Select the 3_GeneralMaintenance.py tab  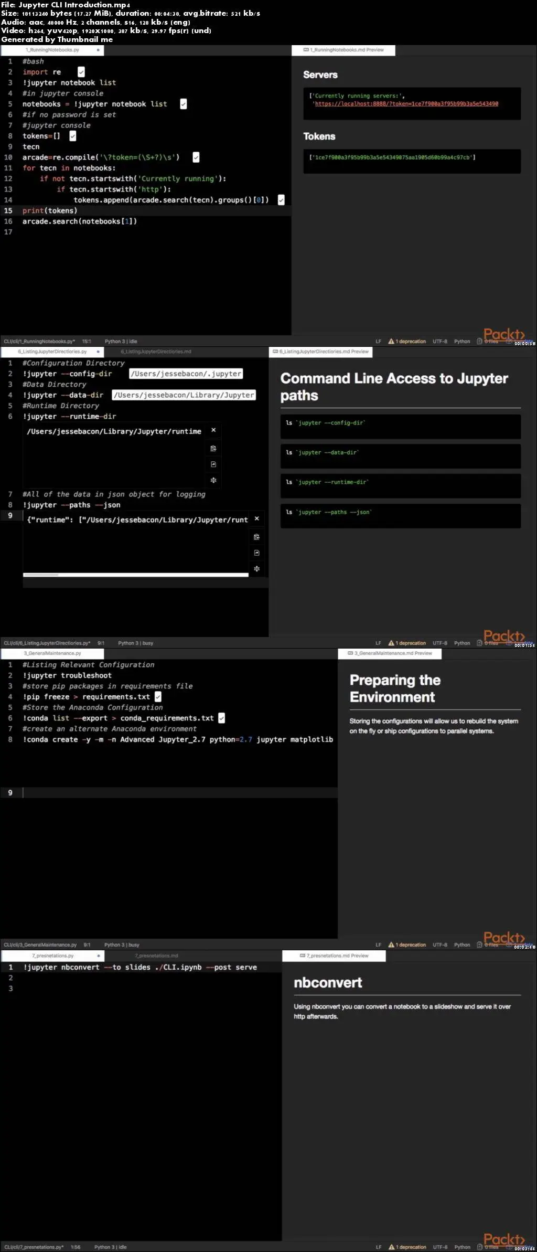point(52,653)
